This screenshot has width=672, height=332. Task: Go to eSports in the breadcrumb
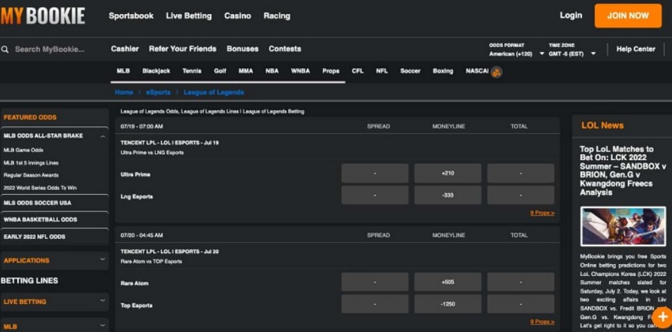158,92
